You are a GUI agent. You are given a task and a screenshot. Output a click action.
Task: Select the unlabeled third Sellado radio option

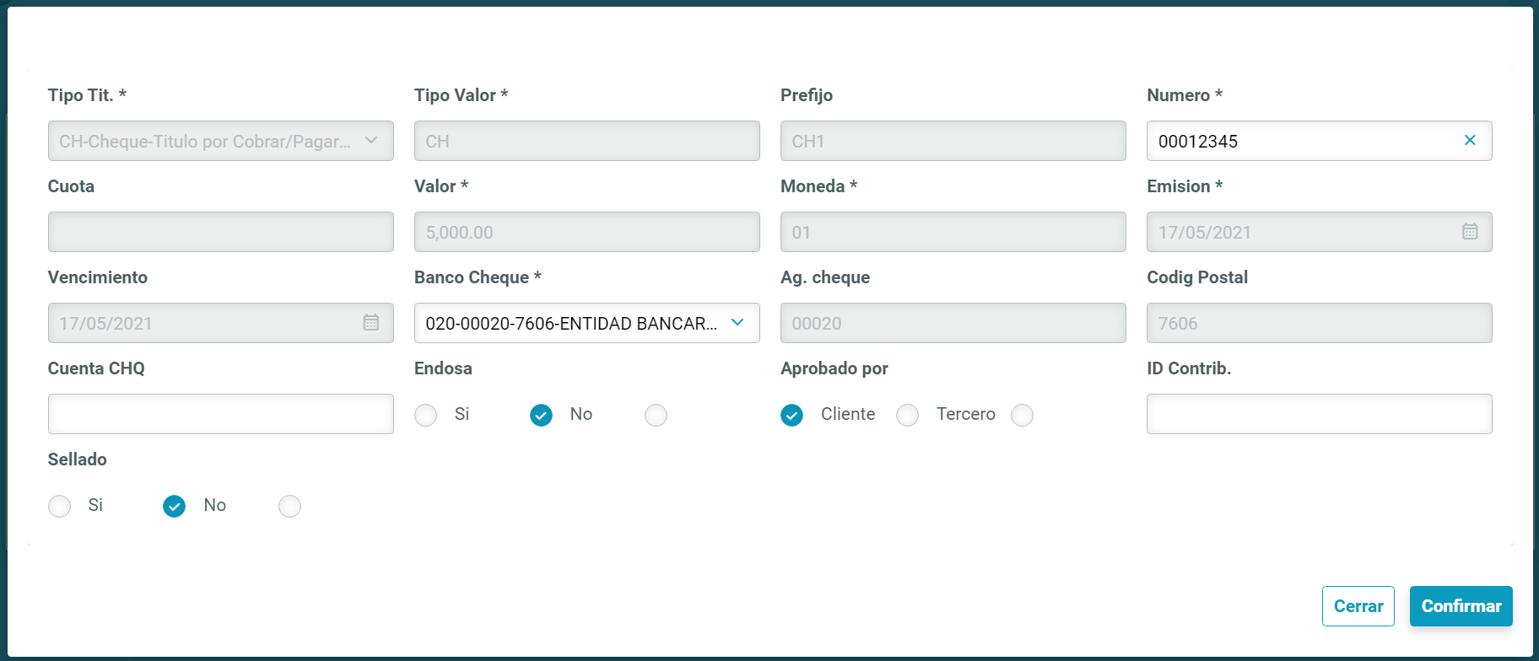point(289,506)
